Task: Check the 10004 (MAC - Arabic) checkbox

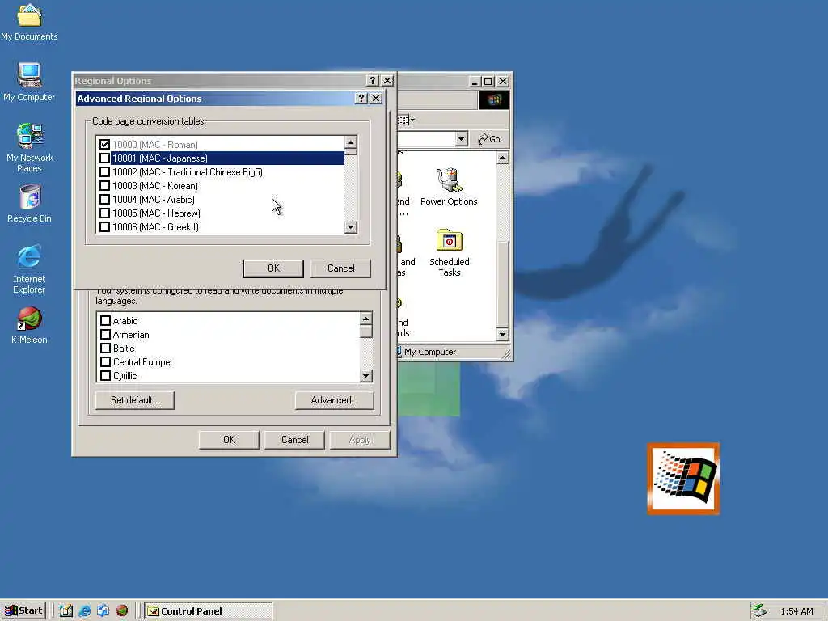Action: pos(104,199)
